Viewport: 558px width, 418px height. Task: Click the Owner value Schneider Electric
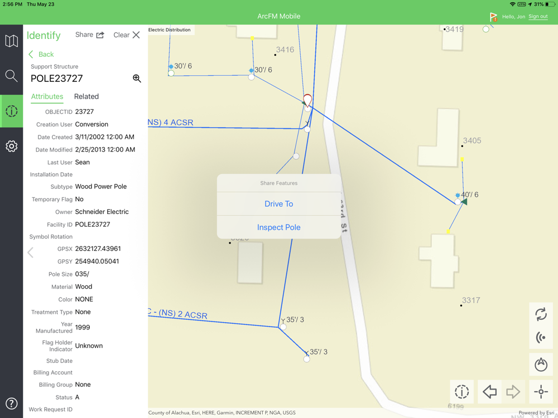coord(102,211)
